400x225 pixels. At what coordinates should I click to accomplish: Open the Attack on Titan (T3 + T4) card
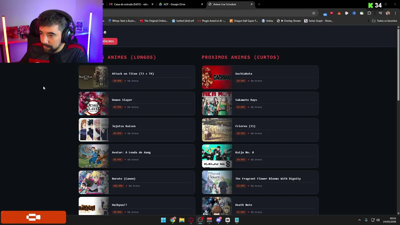[137, 77]
